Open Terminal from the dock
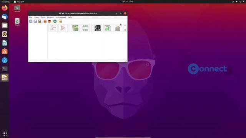 coord(5,69)
